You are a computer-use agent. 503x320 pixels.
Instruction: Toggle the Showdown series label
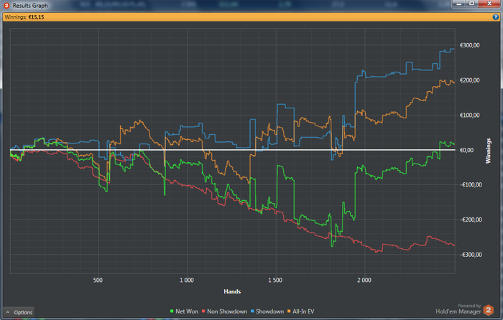(x=269, y=311)
